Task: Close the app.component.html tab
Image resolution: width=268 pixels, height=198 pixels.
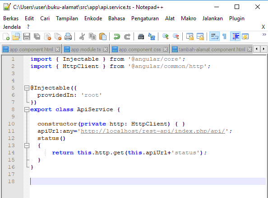Action: [58, 49]
